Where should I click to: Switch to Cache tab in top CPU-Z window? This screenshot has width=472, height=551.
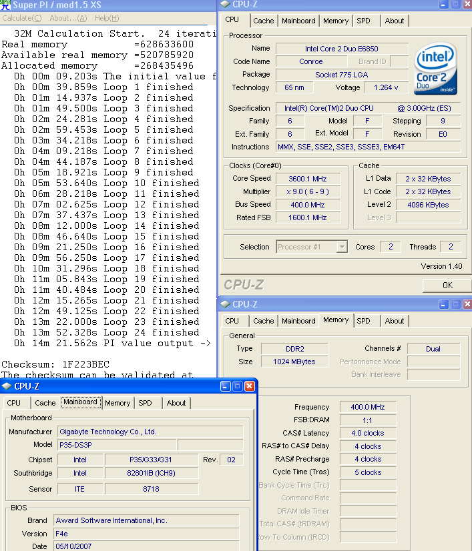click(264, 21)
